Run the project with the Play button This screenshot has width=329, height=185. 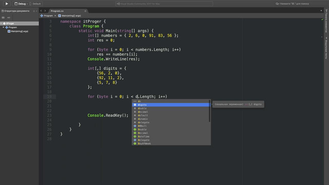pyautogui.click(x=7, y=4)
